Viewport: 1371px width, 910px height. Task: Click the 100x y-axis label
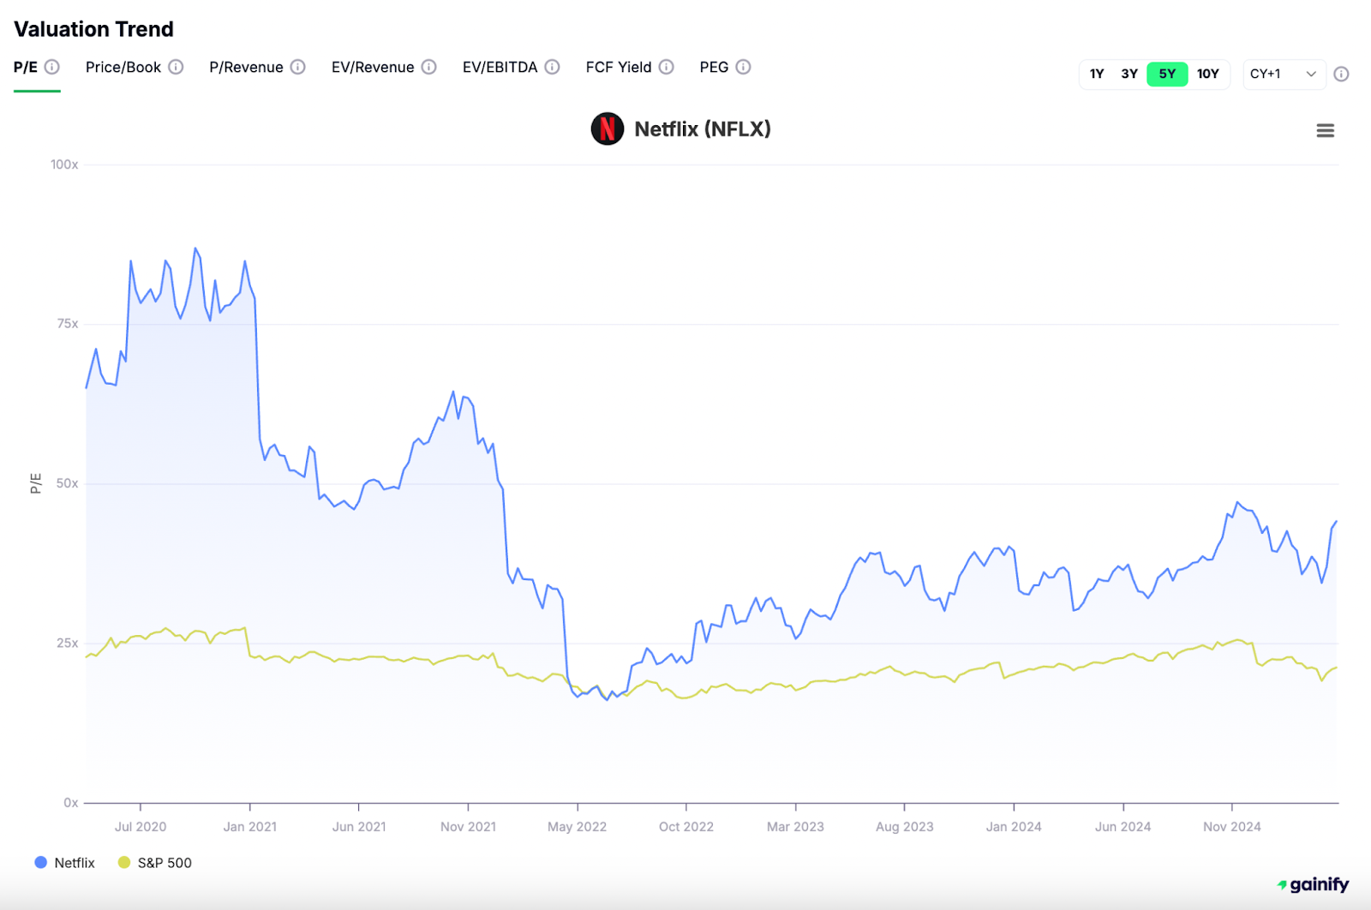pos(64,165)
